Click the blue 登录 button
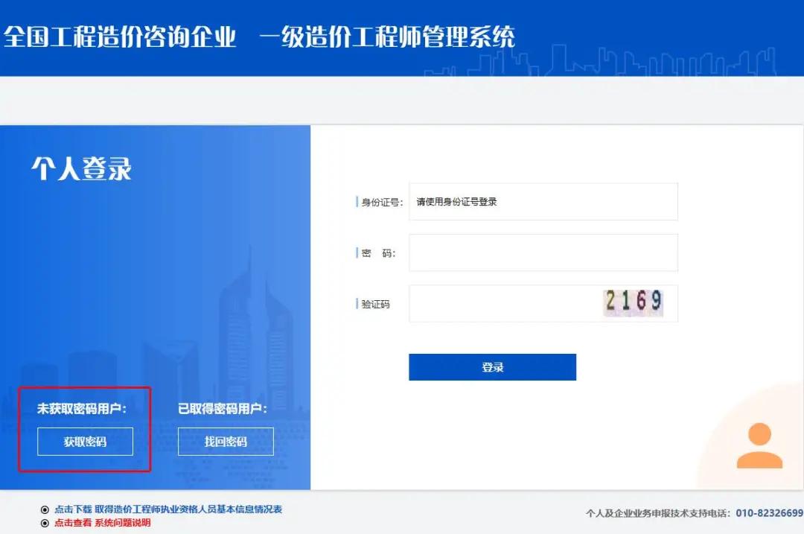Viewport: 804px width, 534px height. (x=492, y=367)
